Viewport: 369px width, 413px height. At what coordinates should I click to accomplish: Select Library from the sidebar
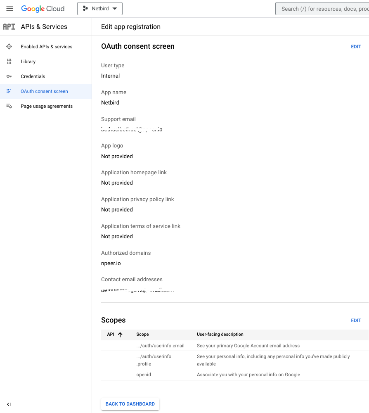point(28,62)
